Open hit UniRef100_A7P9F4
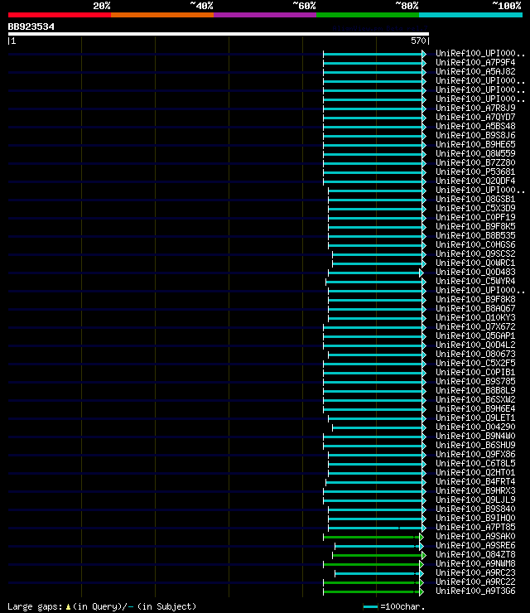The width and height of the screenshot is (530, 613). [x=475, y=63]
